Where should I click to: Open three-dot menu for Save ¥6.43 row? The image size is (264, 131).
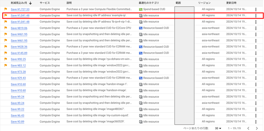256,115
